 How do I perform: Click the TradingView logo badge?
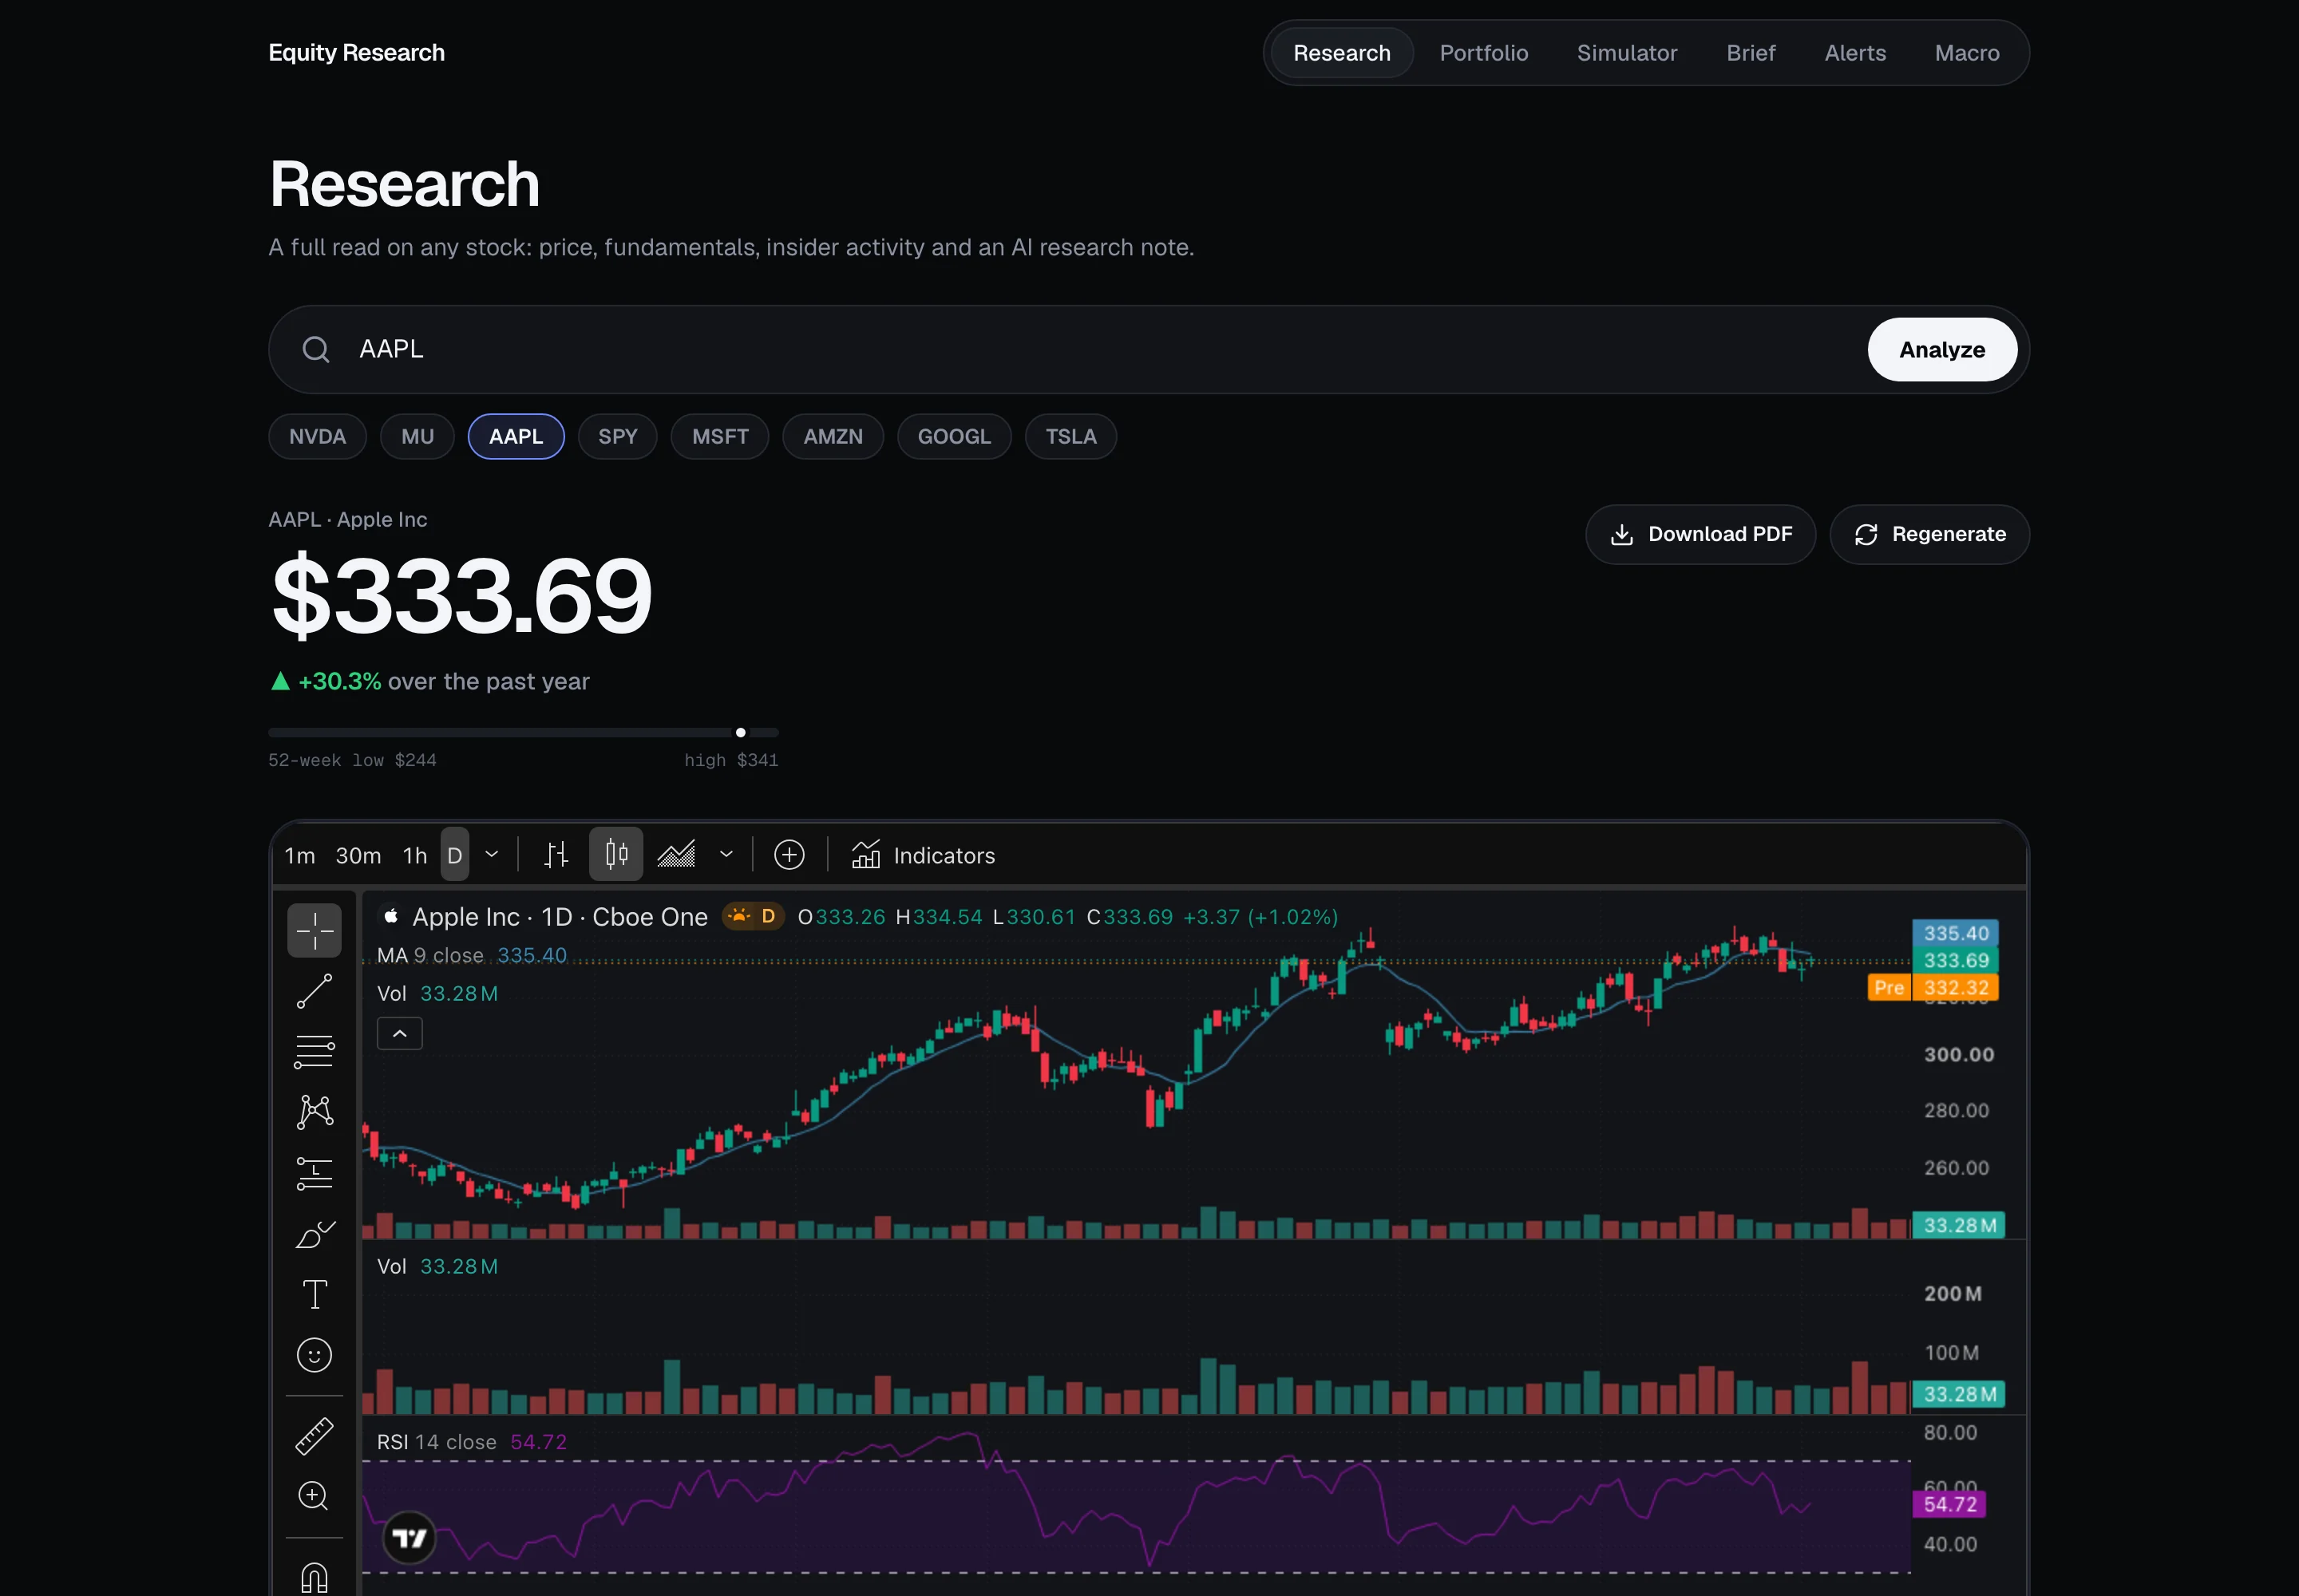(410, 1538)
